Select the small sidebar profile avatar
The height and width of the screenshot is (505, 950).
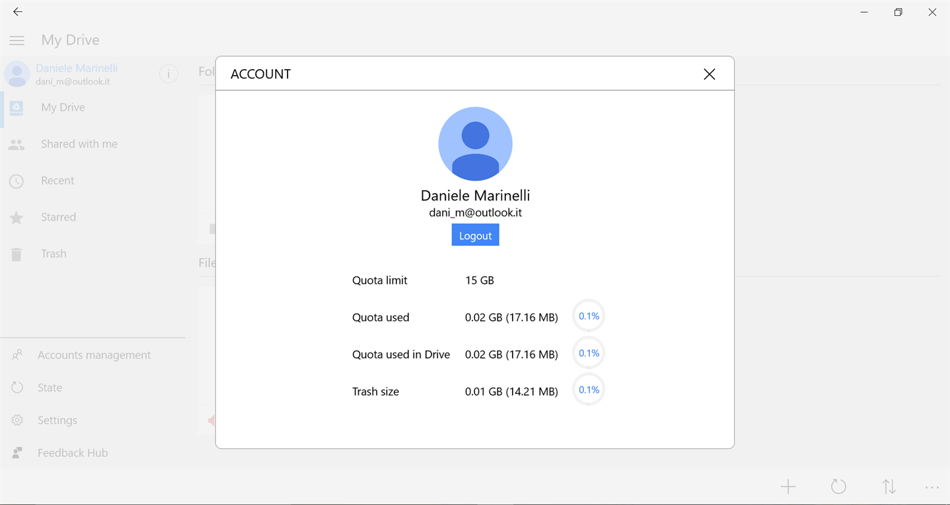17,74
